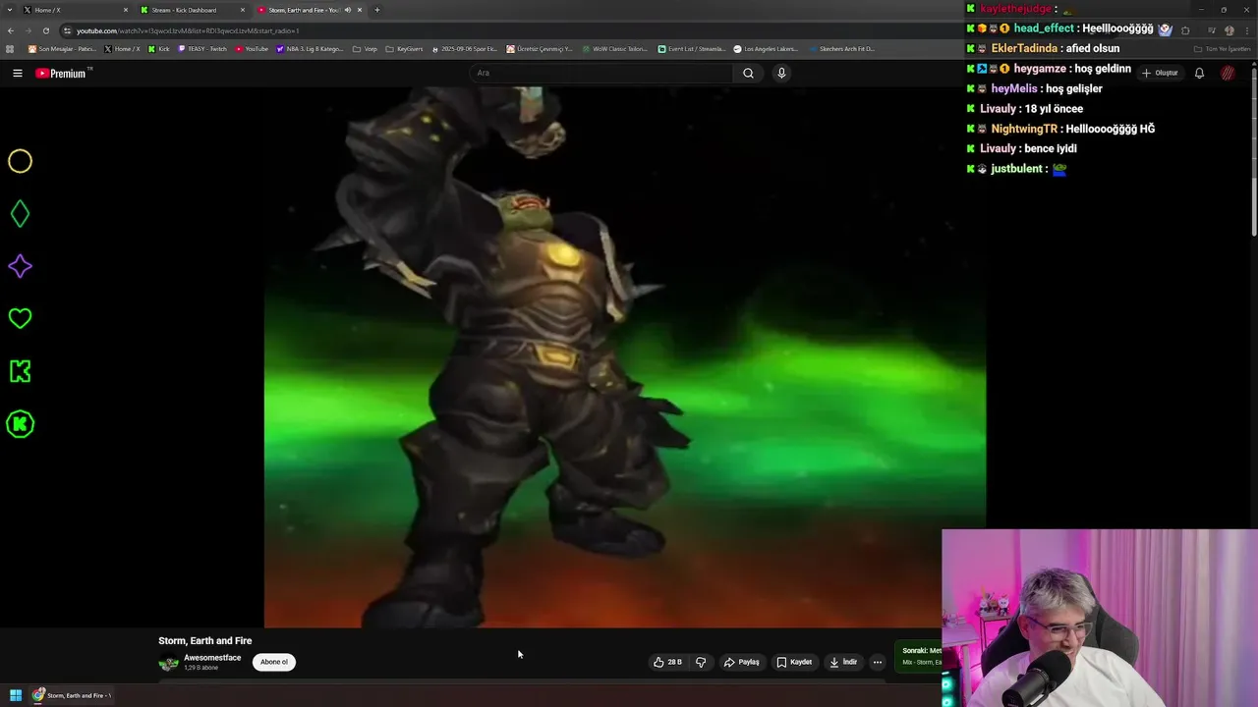Open YouTube notifications bell
Image resolution: width=1258 pixels, height=707 pixels.
pyautogui.click(x=1199, y=73)
